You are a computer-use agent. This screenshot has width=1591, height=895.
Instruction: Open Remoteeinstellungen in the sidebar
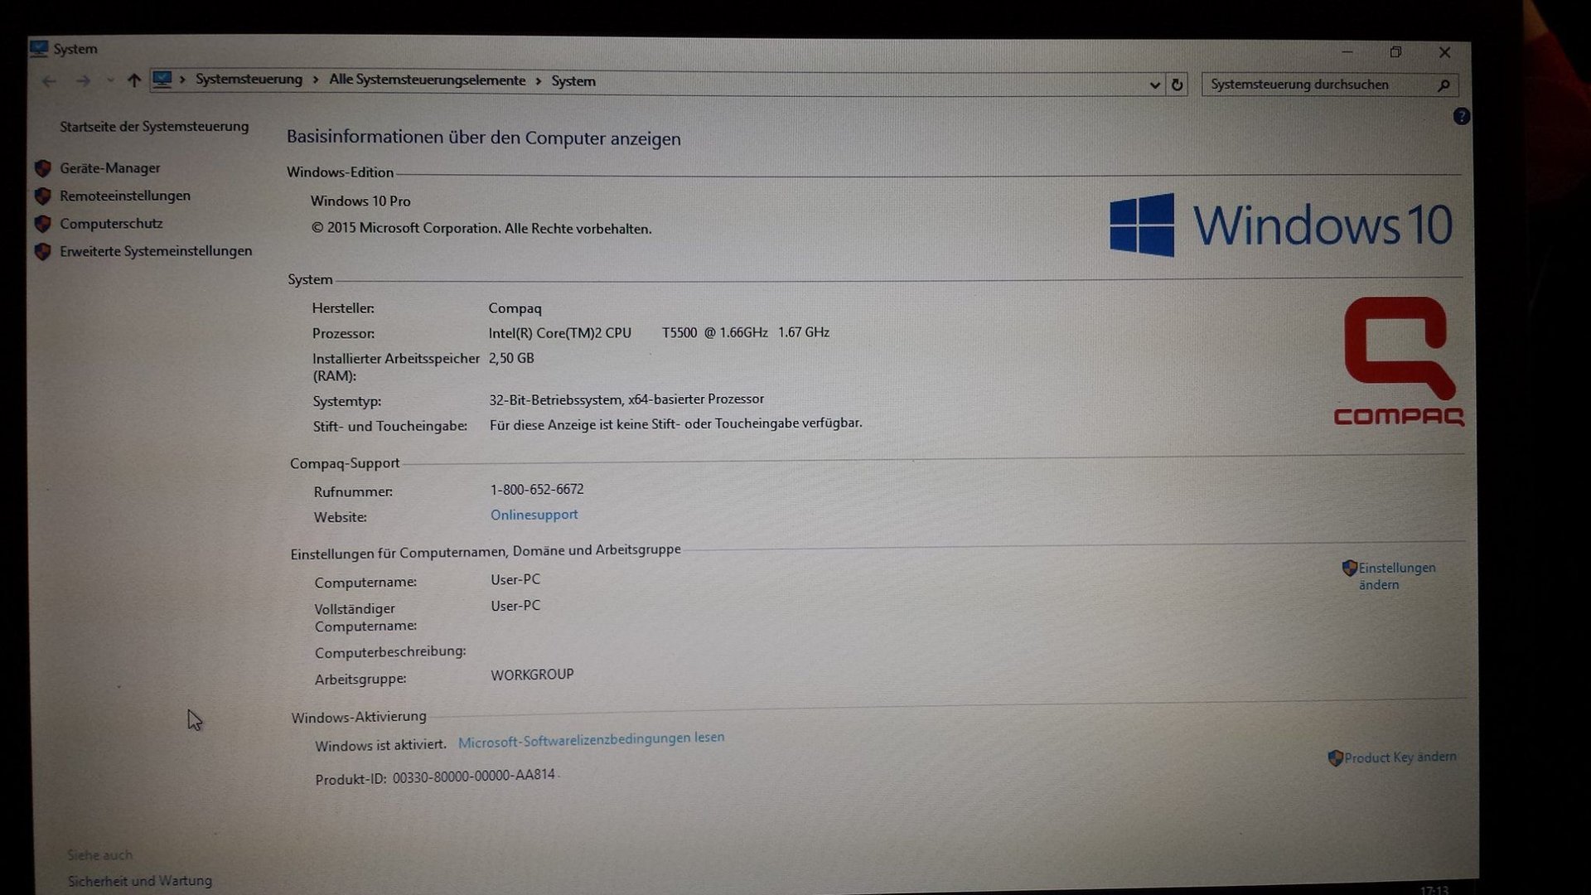(x=125, y=196)
